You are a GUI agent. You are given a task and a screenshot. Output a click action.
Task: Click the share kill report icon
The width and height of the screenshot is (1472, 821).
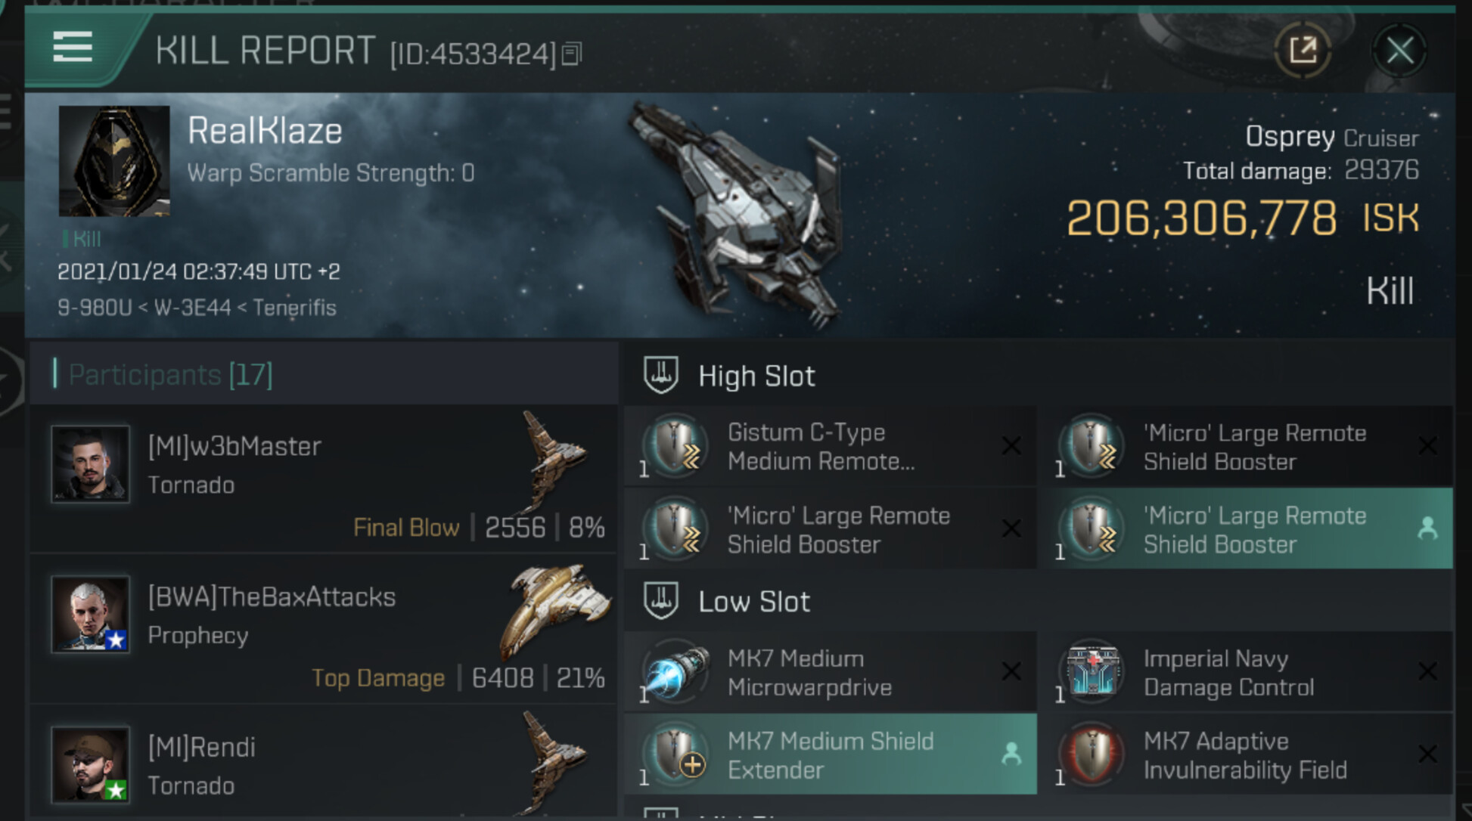pyautogui.click(x=1303, y=51)
